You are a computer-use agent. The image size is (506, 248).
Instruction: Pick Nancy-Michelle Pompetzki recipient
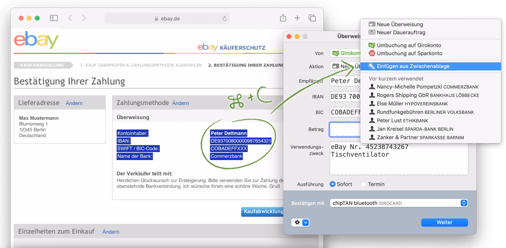coord(431,87)
